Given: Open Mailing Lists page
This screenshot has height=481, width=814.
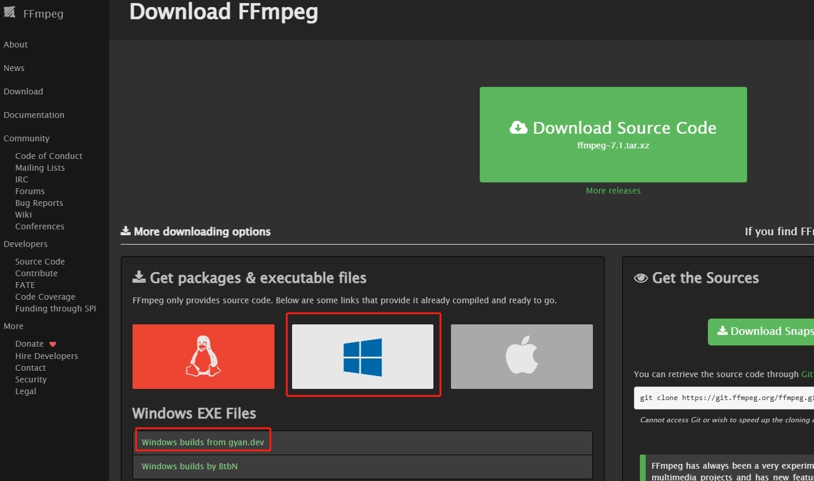Looking at the screenshot, I should point(40,168).
